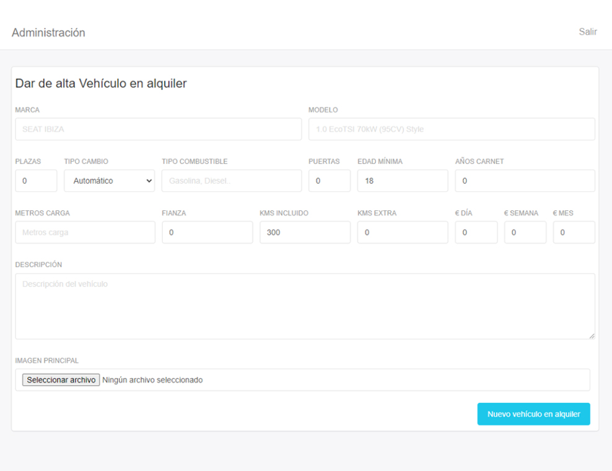Image resolution: width=612 pixels, height=471 pixels.
Task: Select the FIANZA field
Action: click(207, 232)
